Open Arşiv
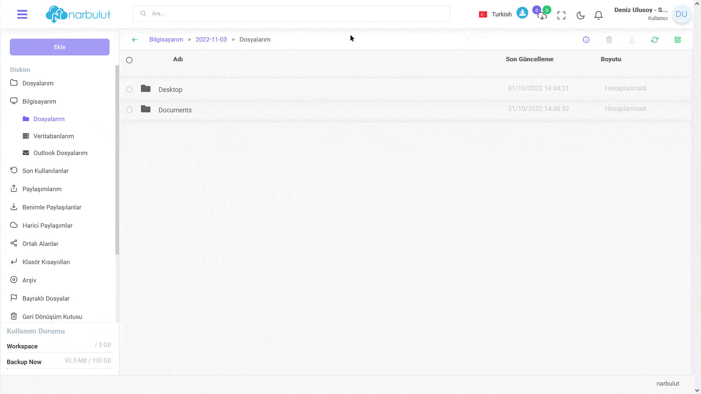Image resolution: width=701 pixels, height=394 pixels. pyautogui.click(x=29, y=280)
